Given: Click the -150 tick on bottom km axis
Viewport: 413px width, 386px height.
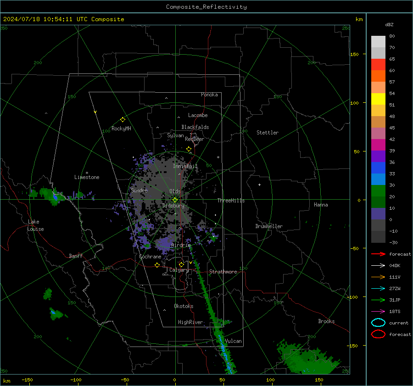Looking at the screenshot, I should [x=27, y=380].
